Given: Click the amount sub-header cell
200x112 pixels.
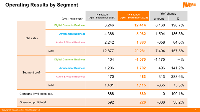Looking at the screenshot, I should pyautogui.click(x=159, y=19).
